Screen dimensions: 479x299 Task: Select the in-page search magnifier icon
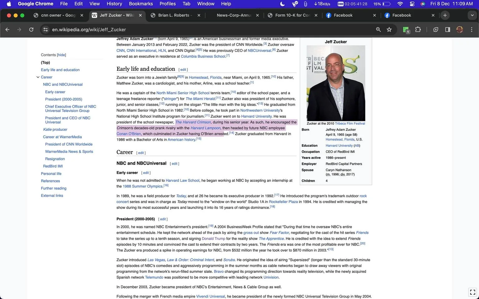378,30
